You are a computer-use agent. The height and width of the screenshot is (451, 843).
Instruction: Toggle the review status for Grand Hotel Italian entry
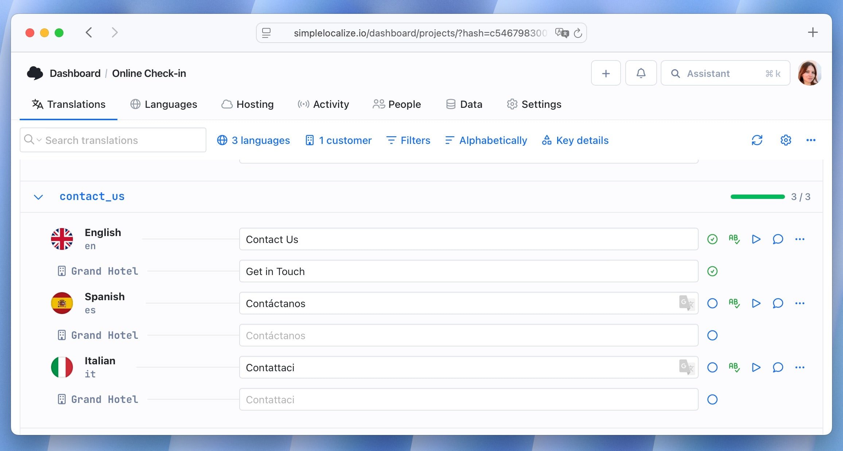coord(712,399)
